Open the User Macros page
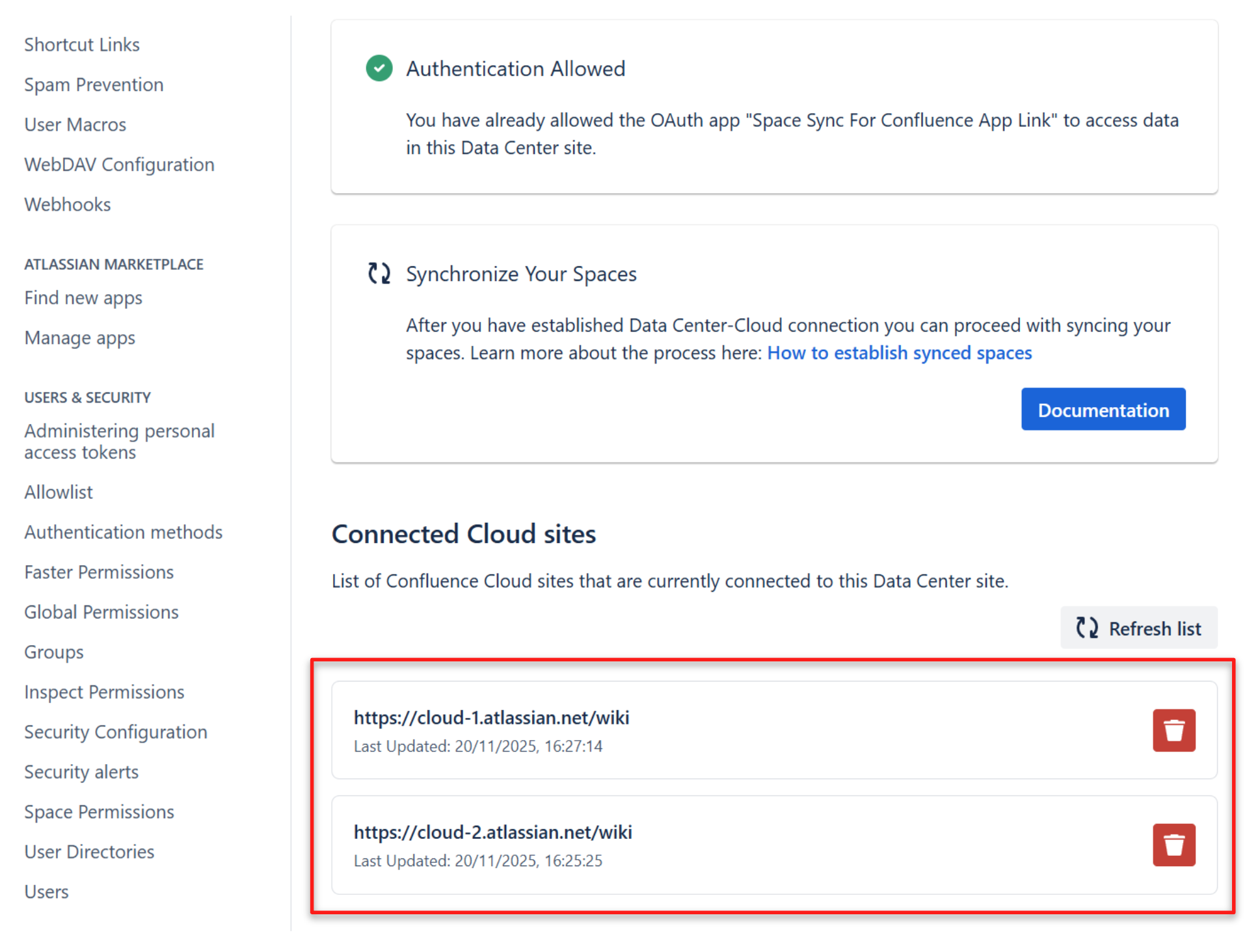The height and width of the screenshot is (939, 1260). 75,124
